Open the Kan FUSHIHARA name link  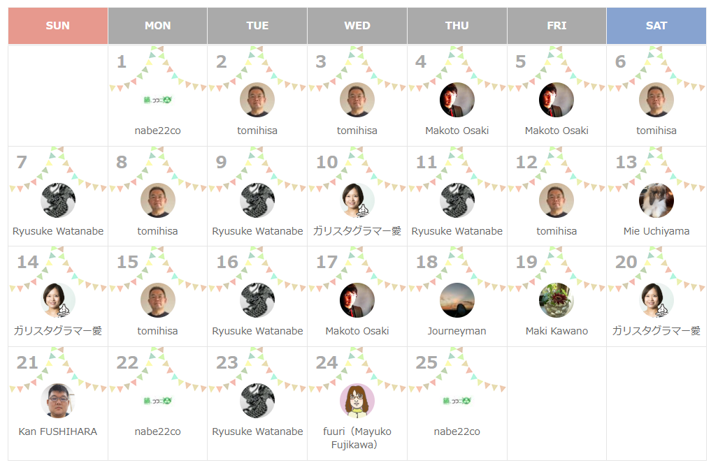[58, 431]
